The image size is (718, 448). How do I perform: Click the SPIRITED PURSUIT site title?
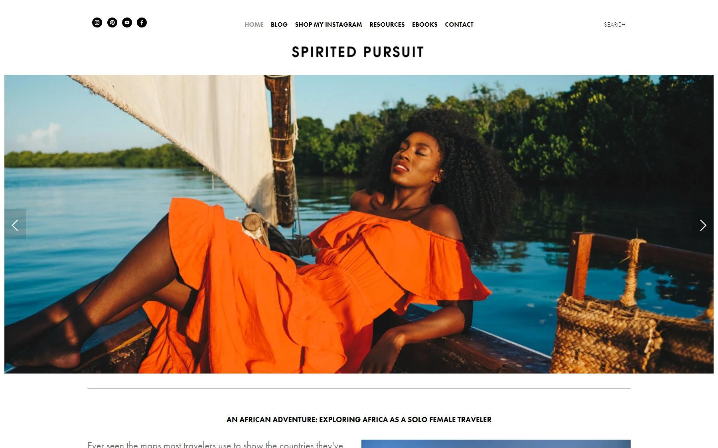click(358, 52)
